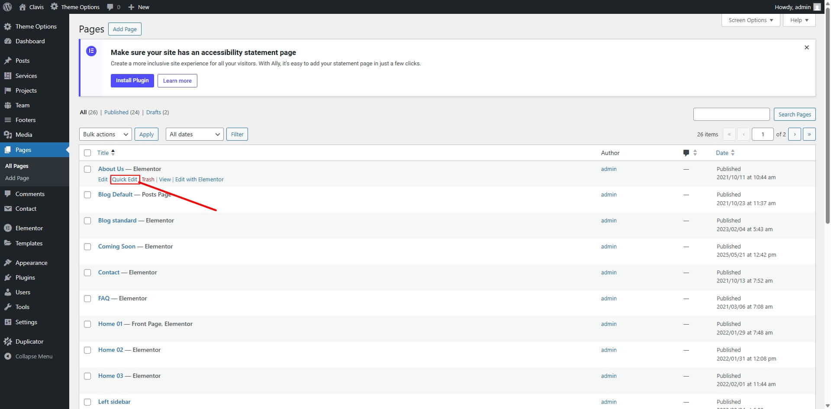Sort by the comments column icon
This screenshot has height=409, width=831.
(686, 153)
